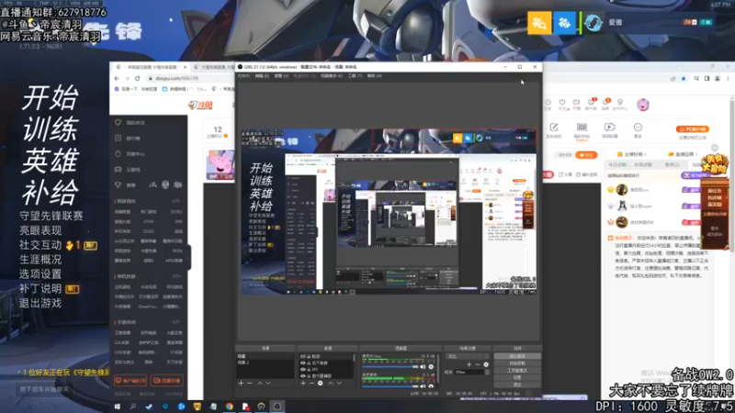Adjust first mixer channel volume slider
The image size is (735, 413).
pyautogui.click(x=390, y=366)
